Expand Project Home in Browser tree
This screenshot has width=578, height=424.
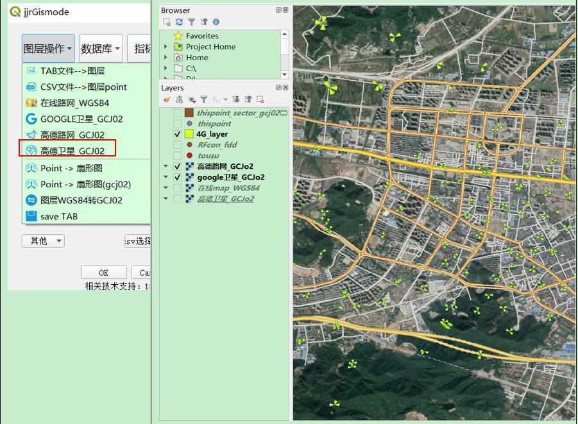(x=166, y=46)
